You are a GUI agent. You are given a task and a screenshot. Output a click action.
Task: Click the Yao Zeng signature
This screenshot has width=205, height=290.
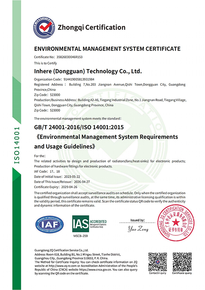pos(138,229)
